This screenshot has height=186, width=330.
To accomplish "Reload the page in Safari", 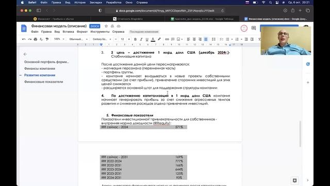I will 222,10.
